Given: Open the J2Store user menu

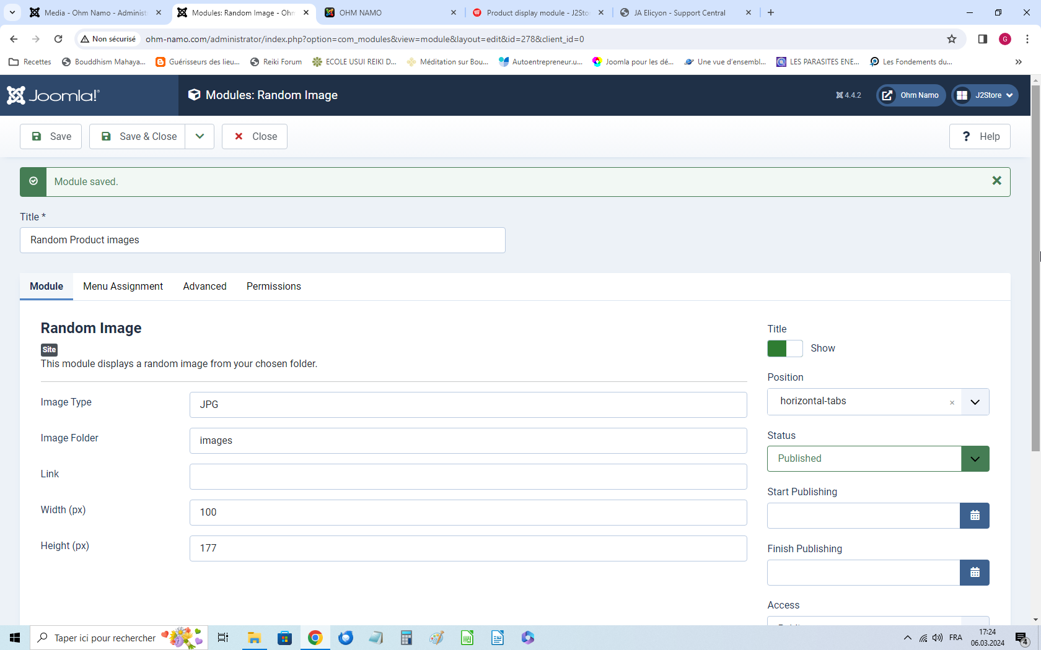Looking at the screenshot, I should 985,95.
